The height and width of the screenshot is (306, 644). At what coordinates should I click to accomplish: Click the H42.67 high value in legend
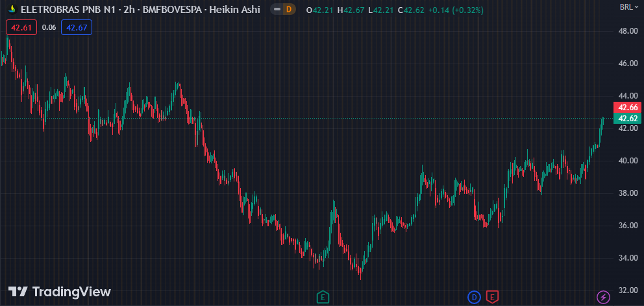(x=351, y=10)
